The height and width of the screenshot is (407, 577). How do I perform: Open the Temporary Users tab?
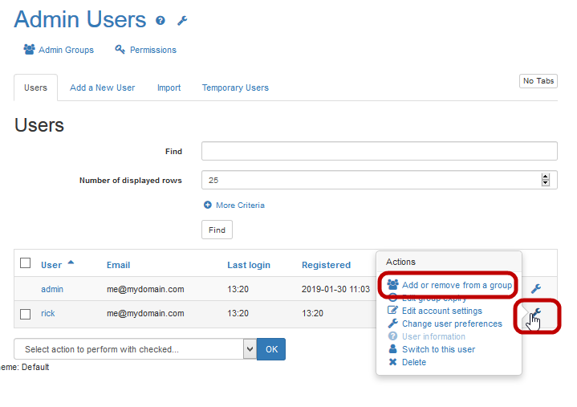(x=235, y=88)
